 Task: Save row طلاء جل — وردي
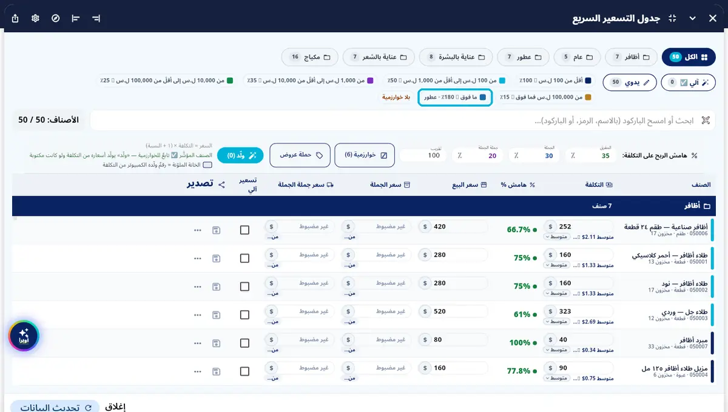point(217,315)
